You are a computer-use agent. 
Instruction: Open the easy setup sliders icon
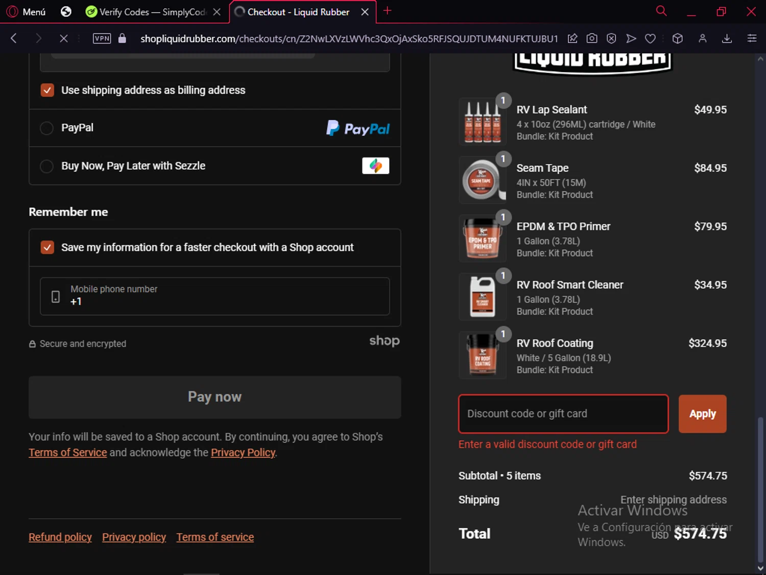[x=752, y=38]
